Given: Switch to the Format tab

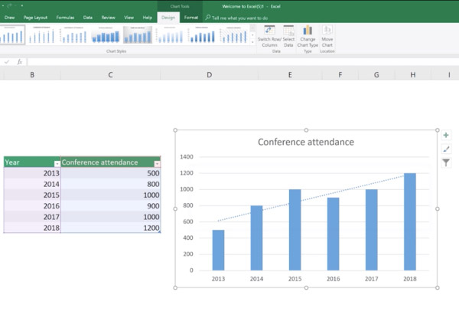Looking at the screenshot, I should click(190, 17).
